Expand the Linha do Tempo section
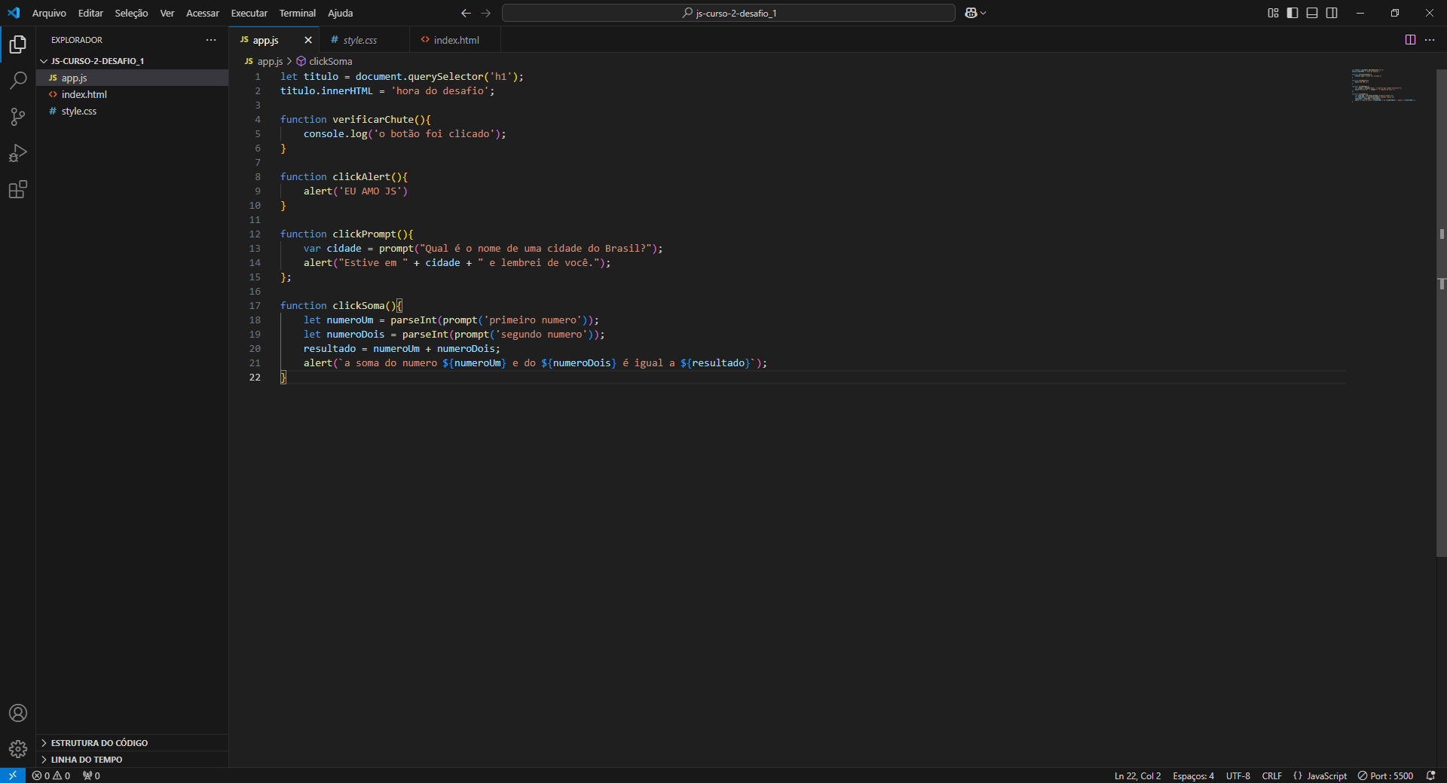The height and width of the screenshot is (783, 1447). (132, 760)
